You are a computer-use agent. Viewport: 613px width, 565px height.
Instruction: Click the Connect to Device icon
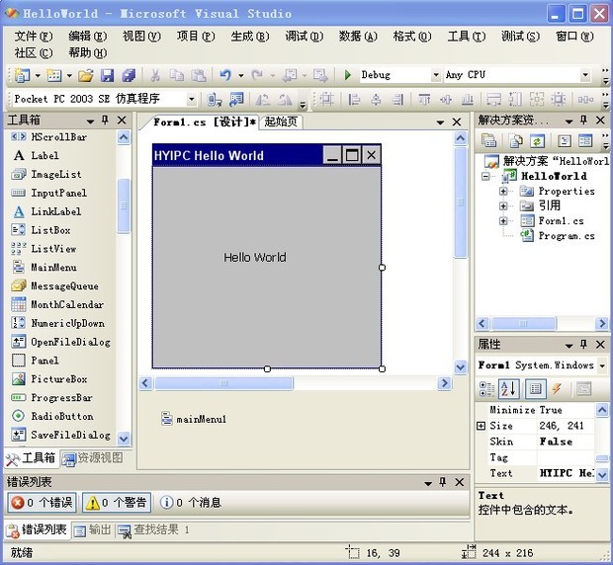(x=215, y=100)
